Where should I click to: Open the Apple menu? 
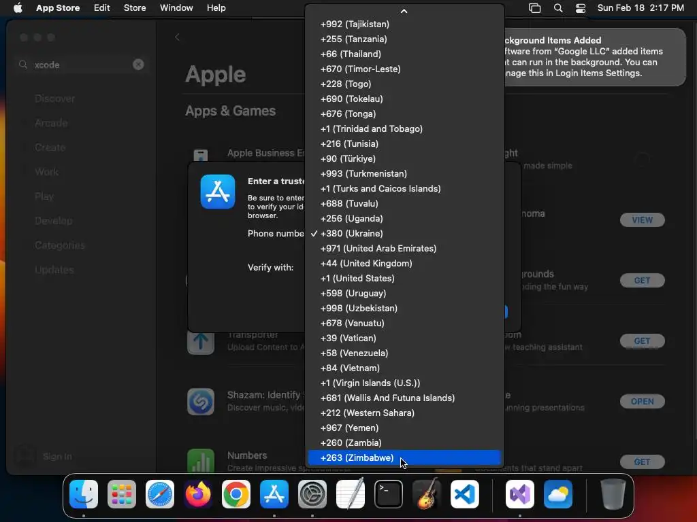18,8
